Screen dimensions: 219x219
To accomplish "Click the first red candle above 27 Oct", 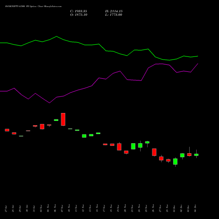I will 7,130.
